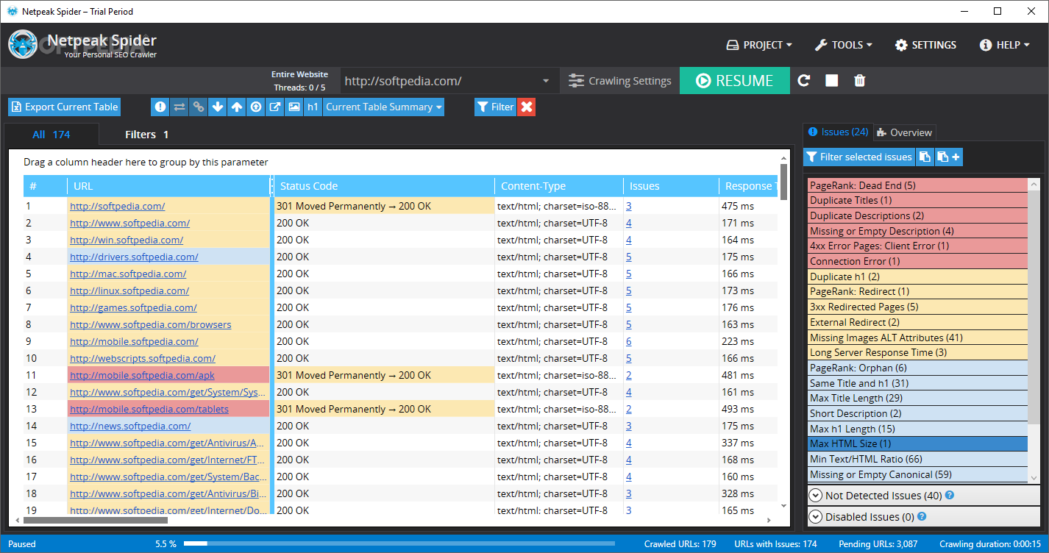Click the Netpeak Spider logo icon

click(x=23, y=44)
